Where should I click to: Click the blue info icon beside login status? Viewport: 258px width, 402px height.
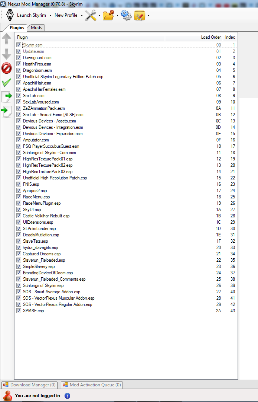pyautogui.click(x=67, y=396)
